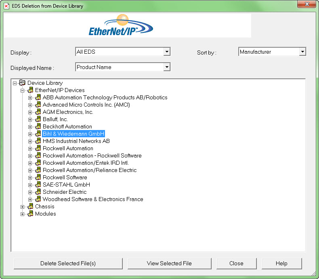Click the Chassis node icon
The width and height of the screenshot is (319, 279).
[x=30, y=206]
